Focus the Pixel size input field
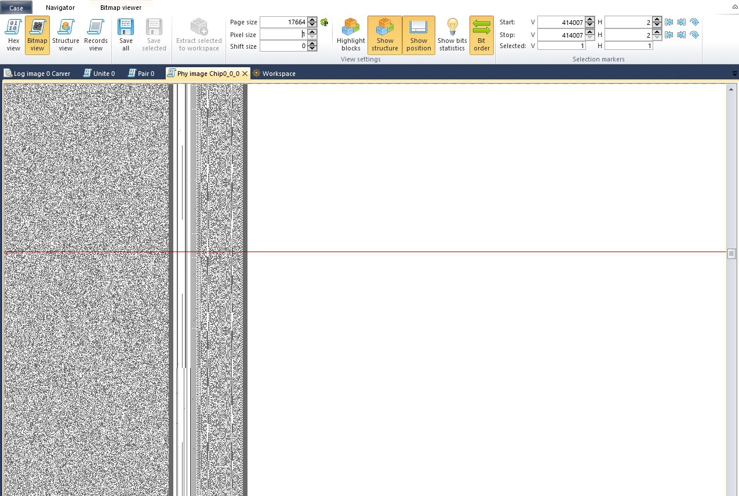The height and width of the screenshot is (496, 739). pyautogui.click(x=283, y=35)
